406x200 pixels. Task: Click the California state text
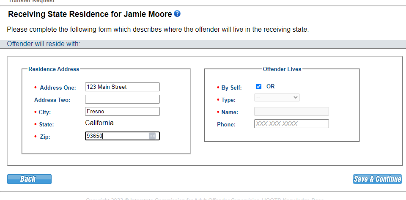[x=99, y=123]
